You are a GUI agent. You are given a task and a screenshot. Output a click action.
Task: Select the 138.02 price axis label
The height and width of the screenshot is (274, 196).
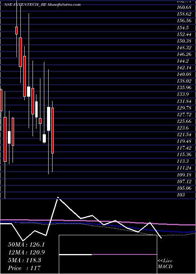pos(184,81)
